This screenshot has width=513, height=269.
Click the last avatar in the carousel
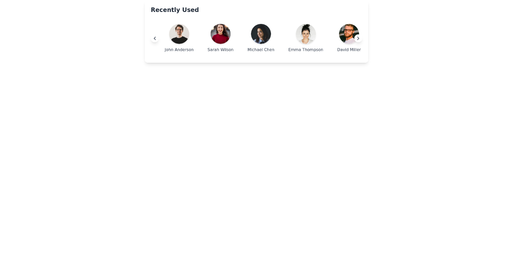[349, 34]
